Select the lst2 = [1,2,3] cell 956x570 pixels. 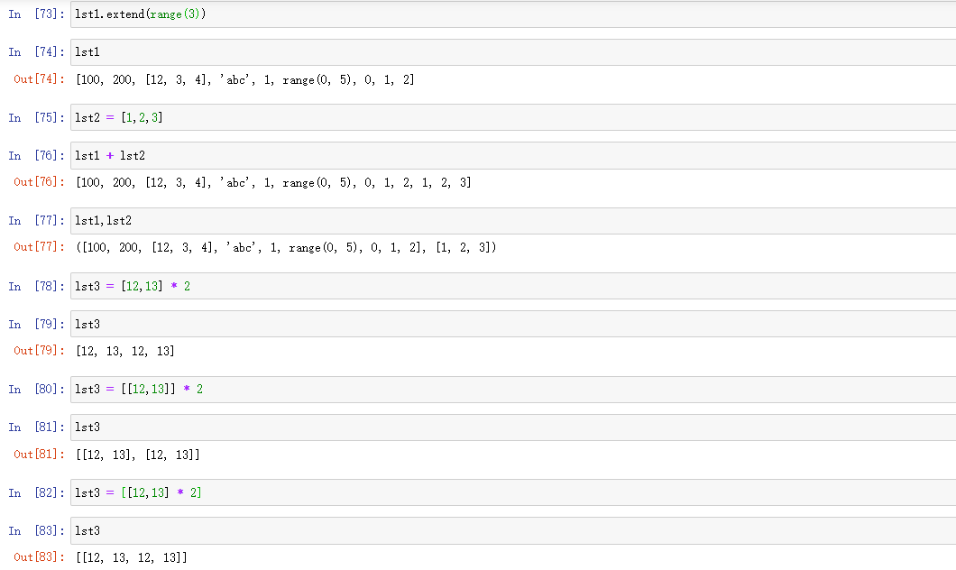[x=512, y=117]
